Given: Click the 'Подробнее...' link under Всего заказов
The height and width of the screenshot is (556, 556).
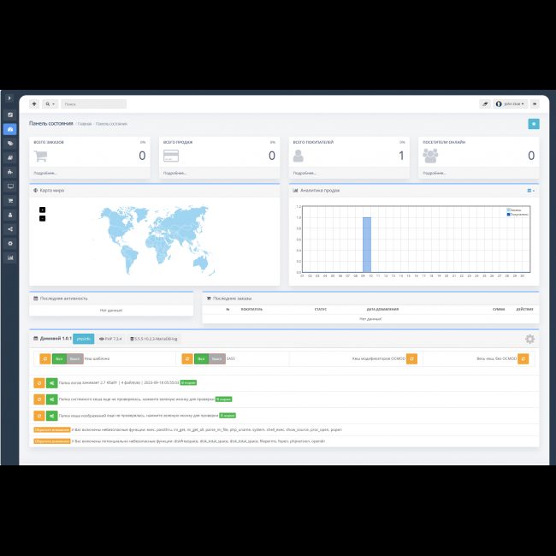Looking at the screenshot, I should coord(44,173).
